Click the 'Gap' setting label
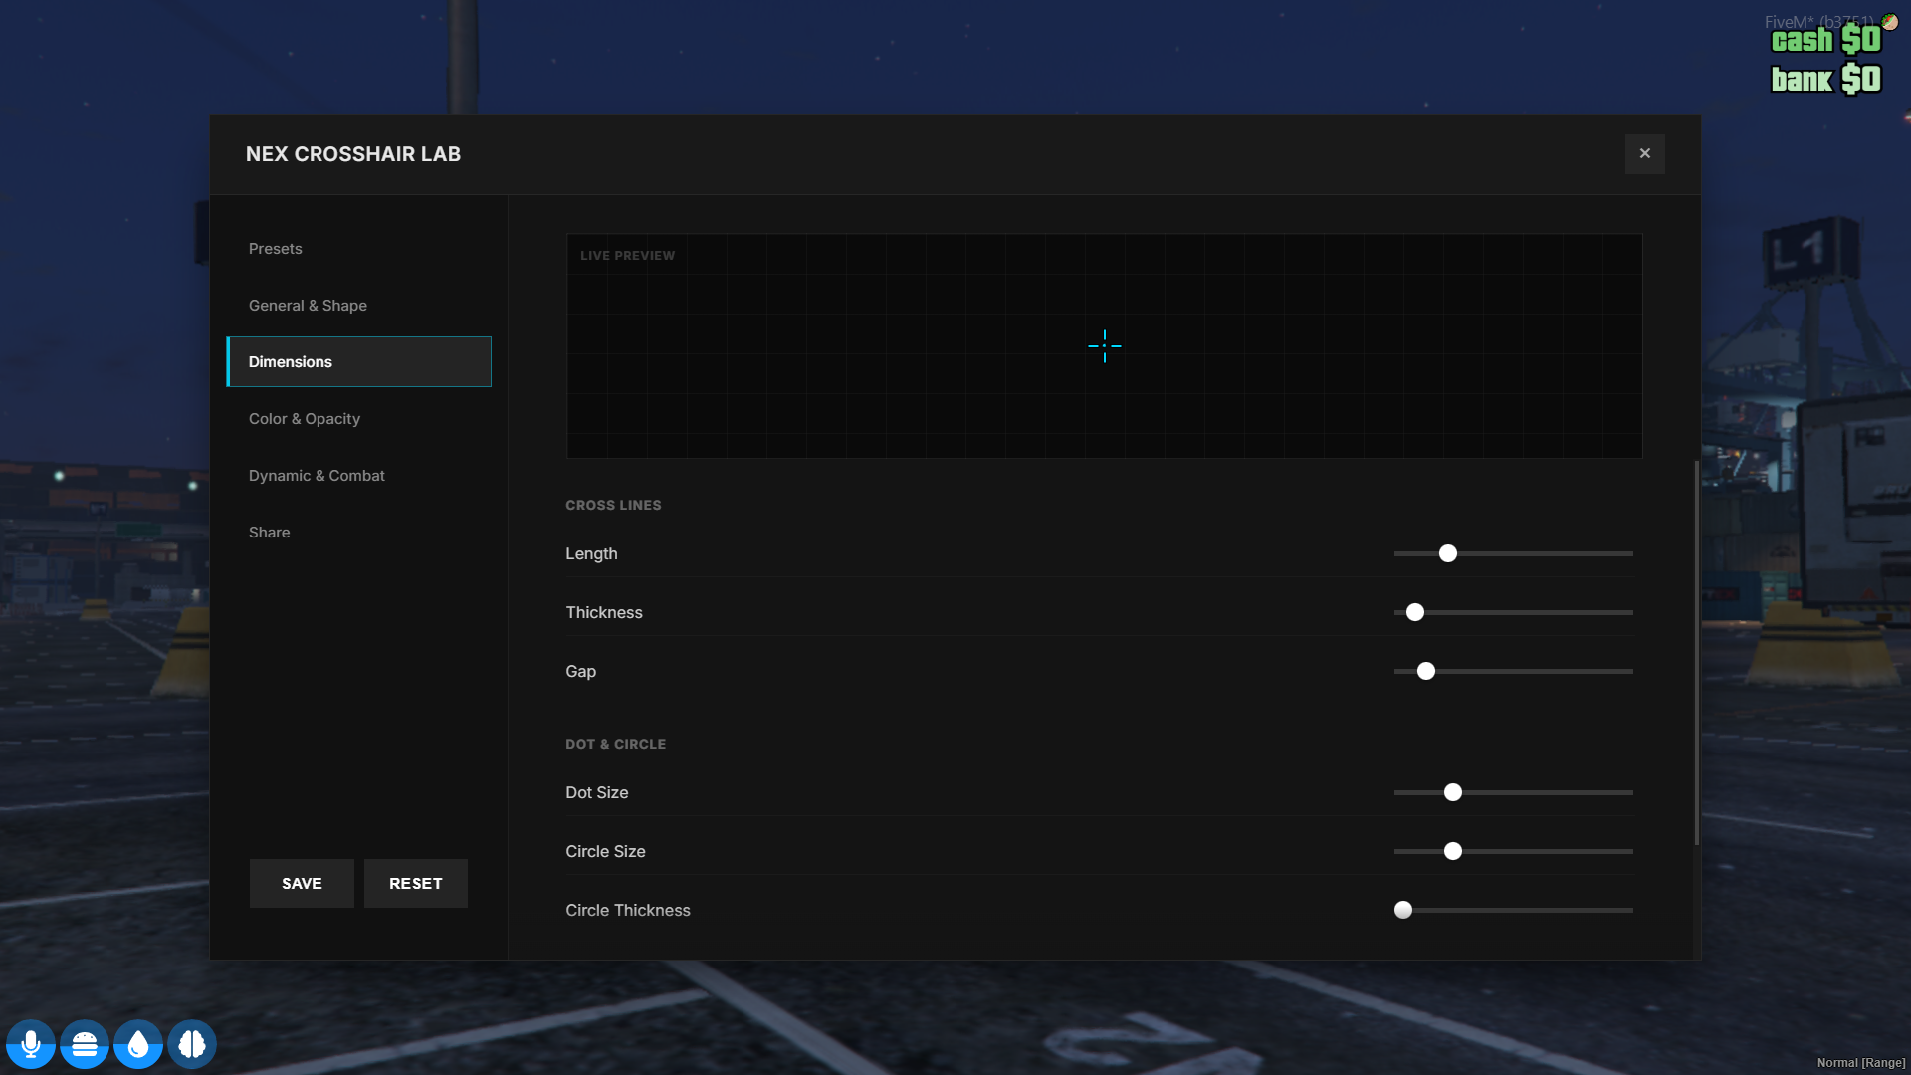 [581, 671]
